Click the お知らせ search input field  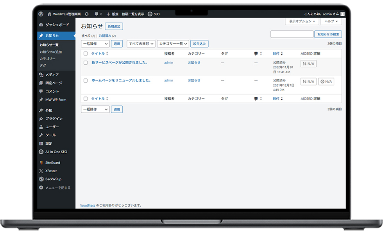coord(292,34)
